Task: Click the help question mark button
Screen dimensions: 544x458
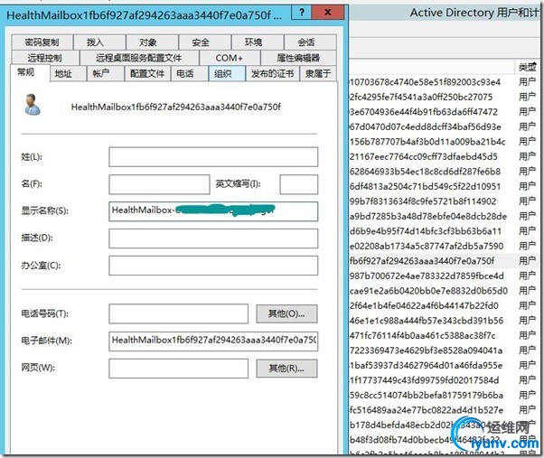Action: click(x=302, y=13)
